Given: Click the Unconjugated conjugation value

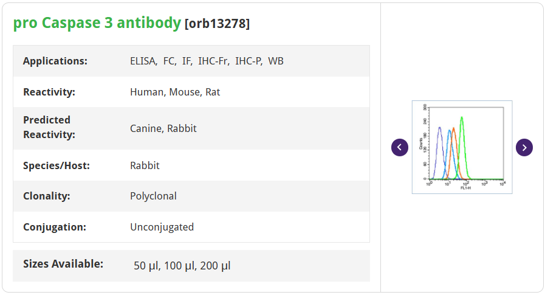Looking at the screenshot, I should point(162,227).
